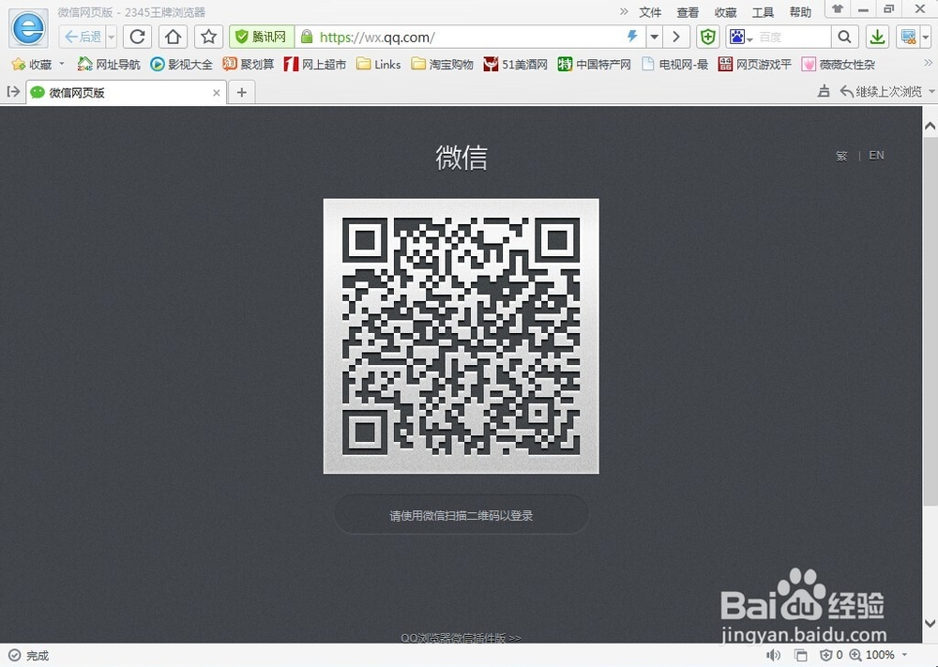938x667 pixels.
Task: Click the broom cleanup icon
Action: tap(824, 92)
